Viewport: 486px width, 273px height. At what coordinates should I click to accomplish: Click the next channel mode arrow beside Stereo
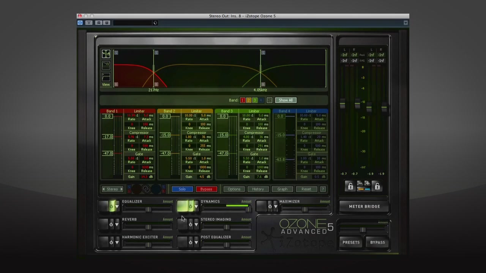click(121, 189)
